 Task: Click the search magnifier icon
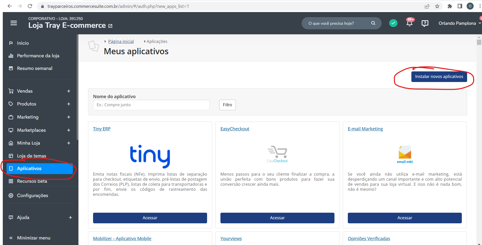373,23
